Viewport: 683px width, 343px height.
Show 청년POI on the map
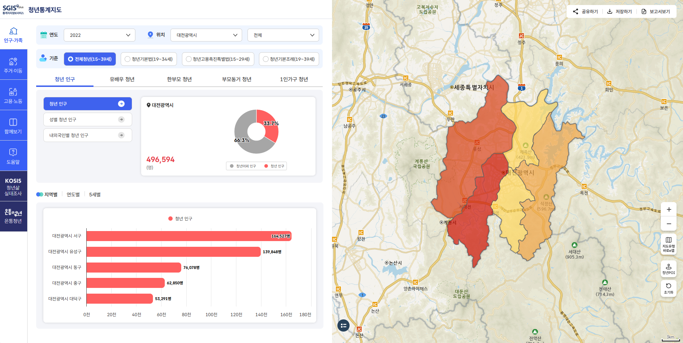point(668,269)
